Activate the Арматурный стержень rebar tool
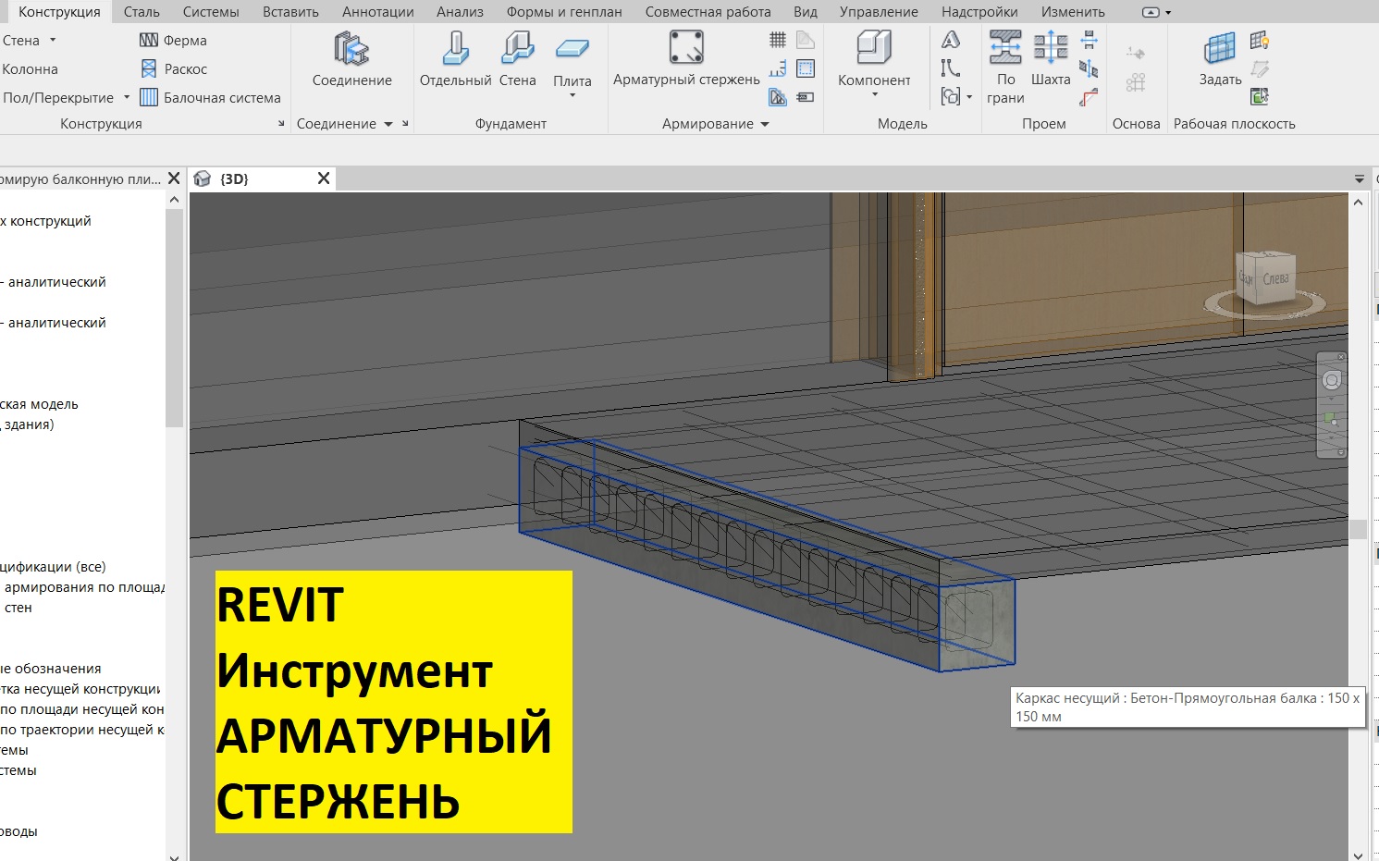The image size is (1379, 861). pyautogui.click(x=686, y=58)
